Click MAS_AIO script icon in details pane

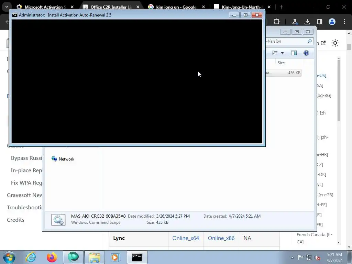[58, 220]
